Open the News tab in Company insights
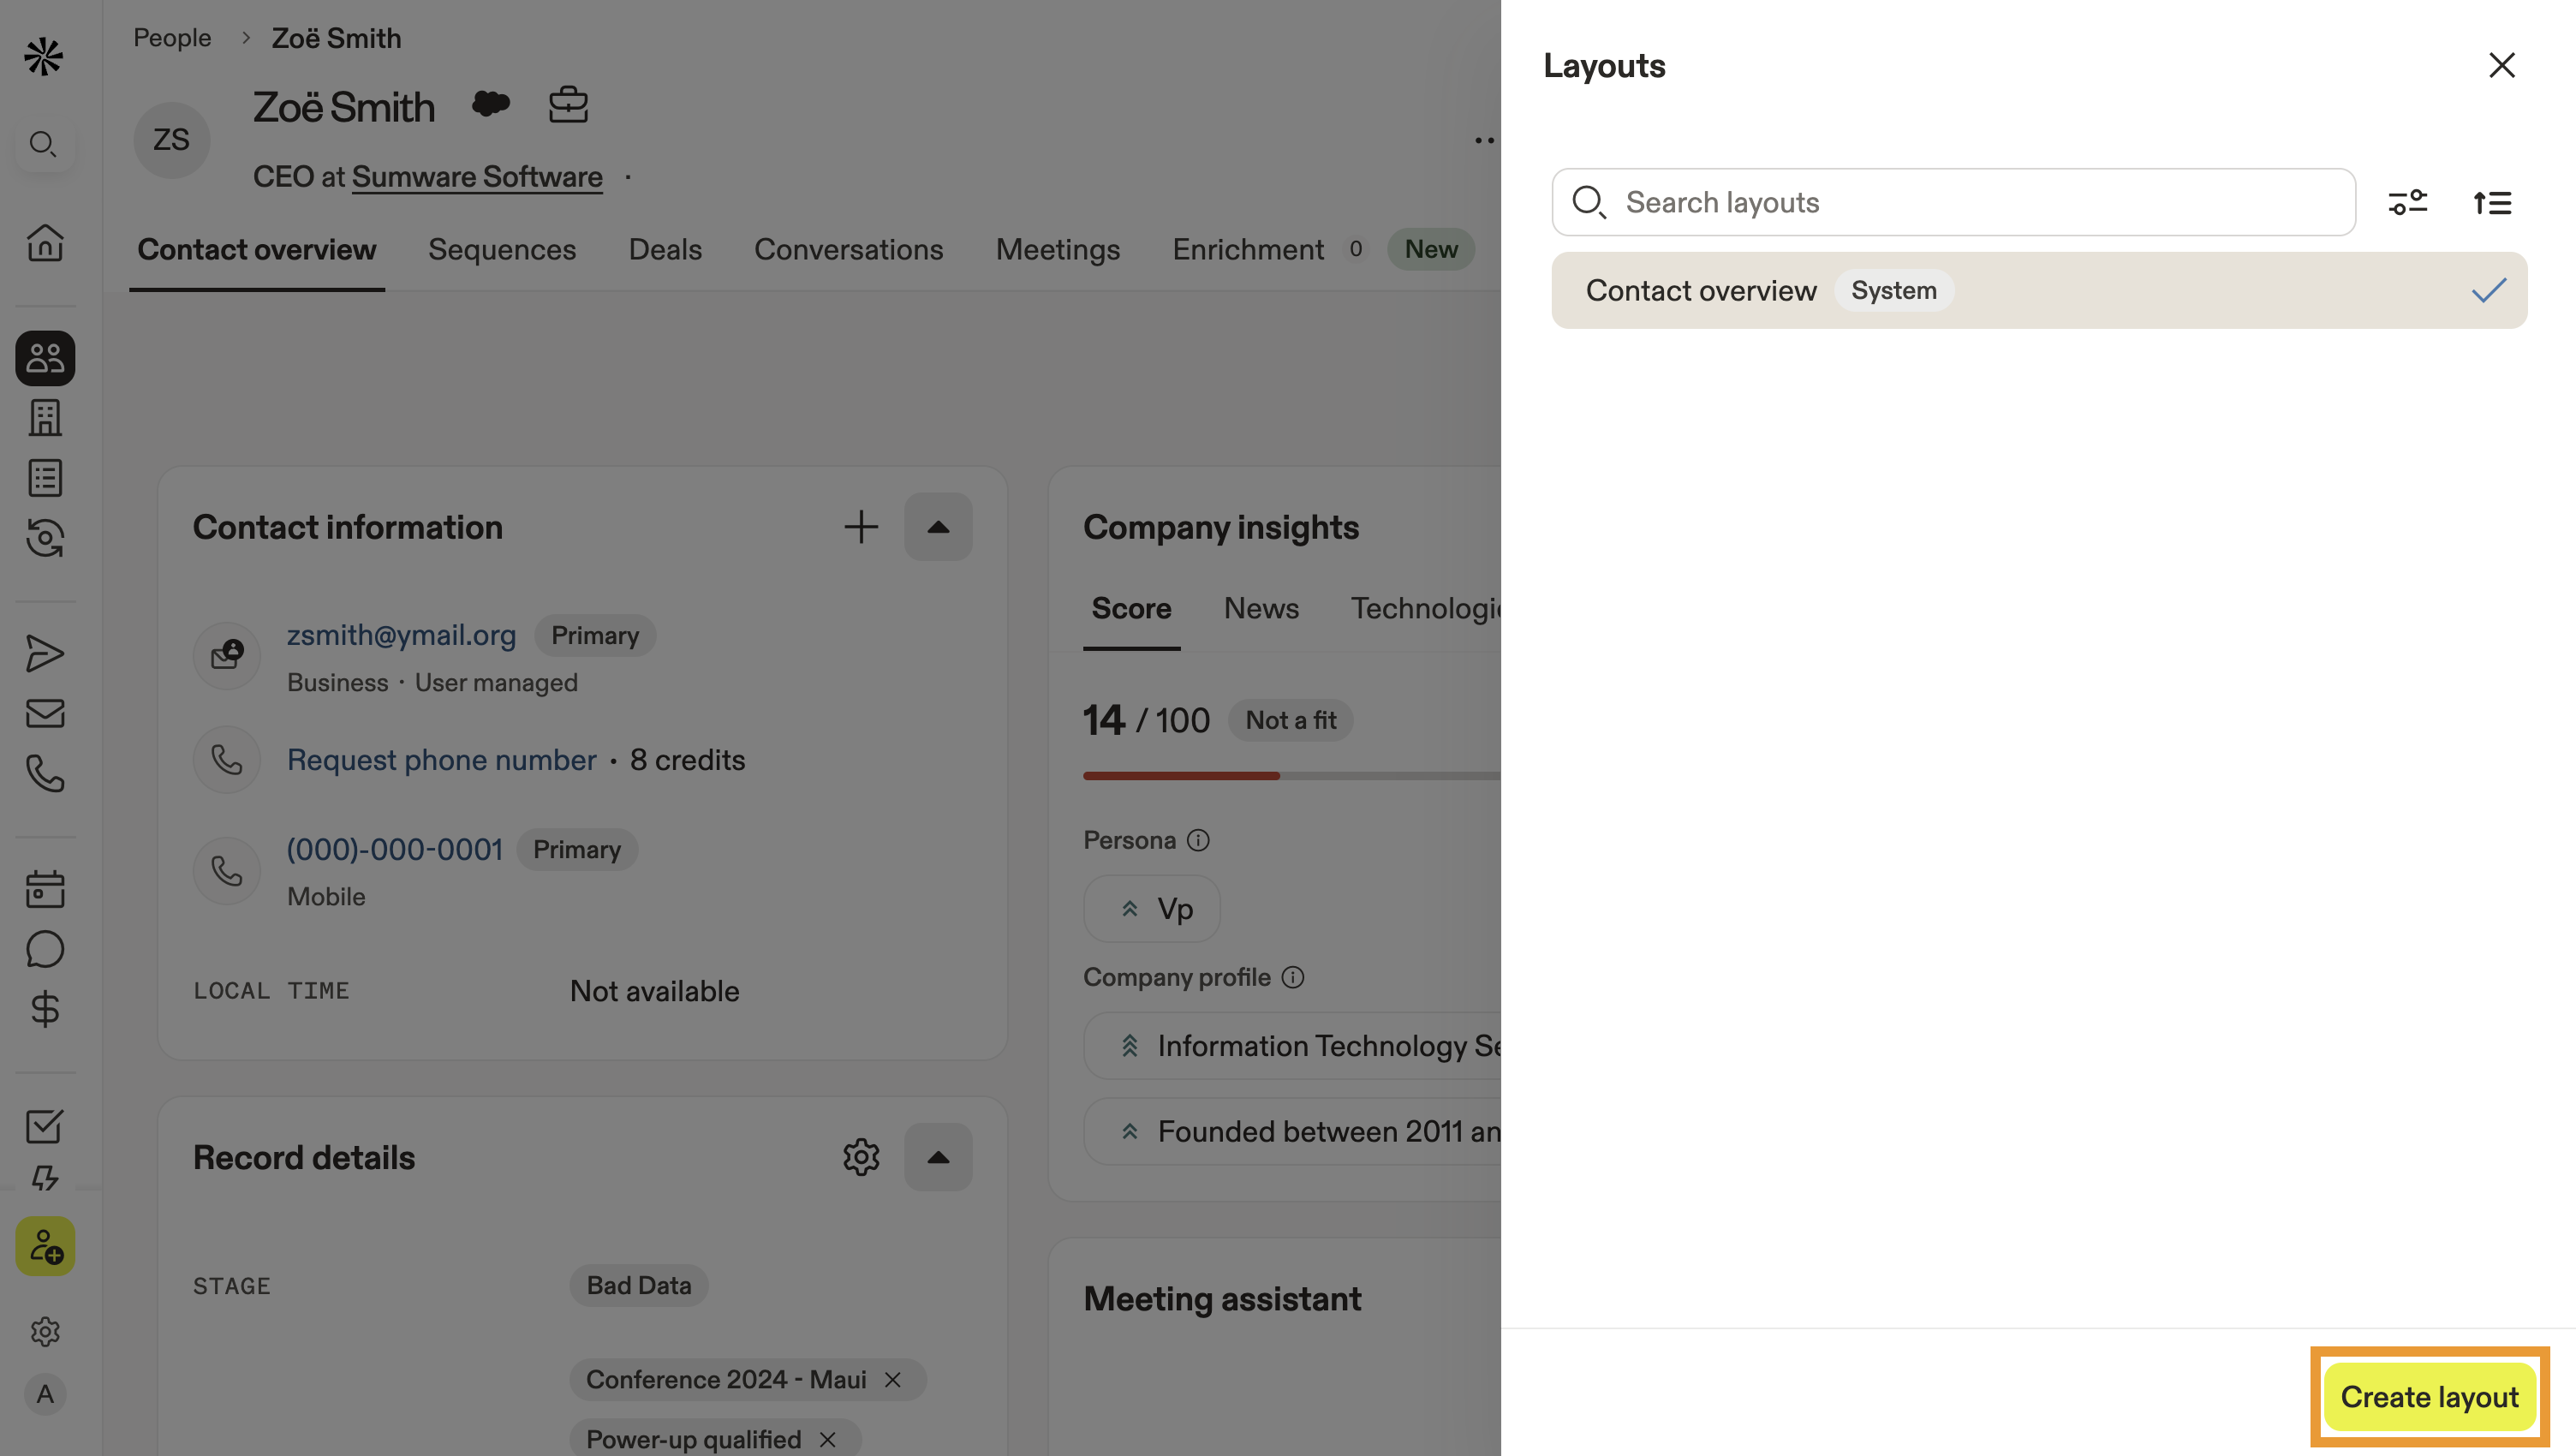Screen dimensions: 2576x1456 [x=1260, y=608]
